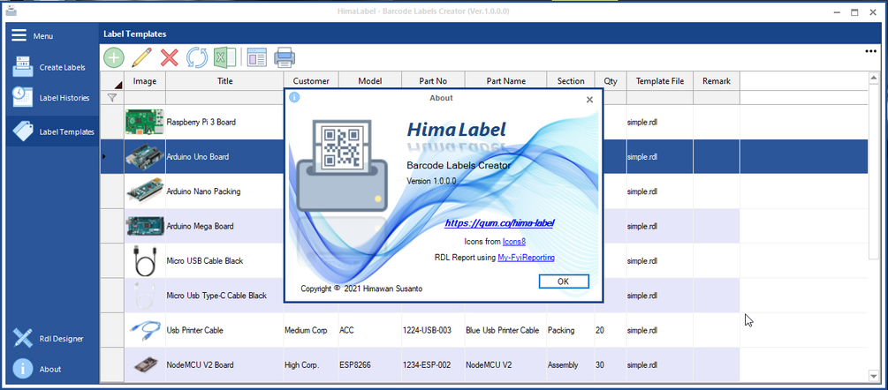
Task: Select Label Templates in sidebar
Action: coord(52,131)
